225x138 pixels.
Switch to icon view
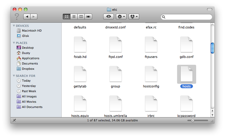coord(67,17)
